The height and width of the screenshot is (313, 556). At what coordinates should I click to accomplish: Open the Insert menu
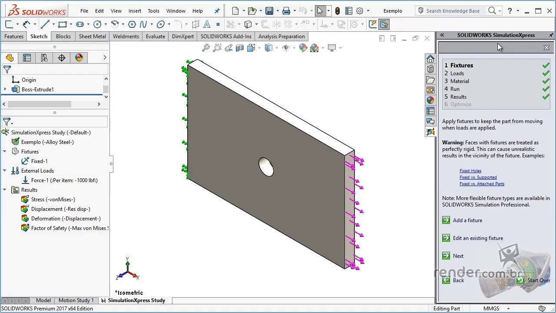[135, 11]
